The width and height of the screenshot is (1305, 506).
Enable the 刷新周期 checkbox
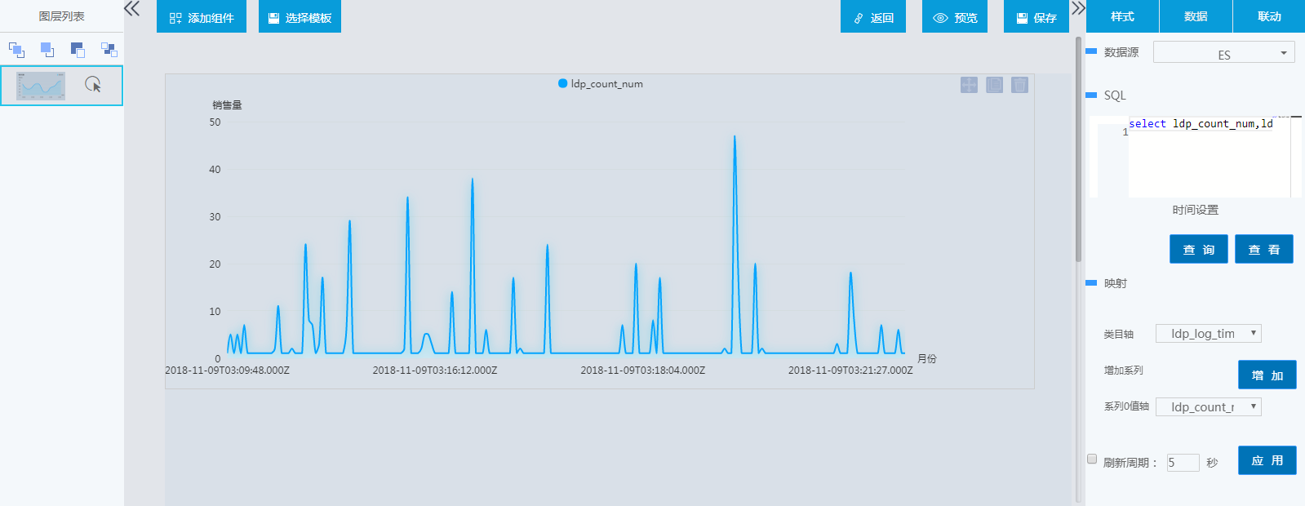click(1092, 459)
